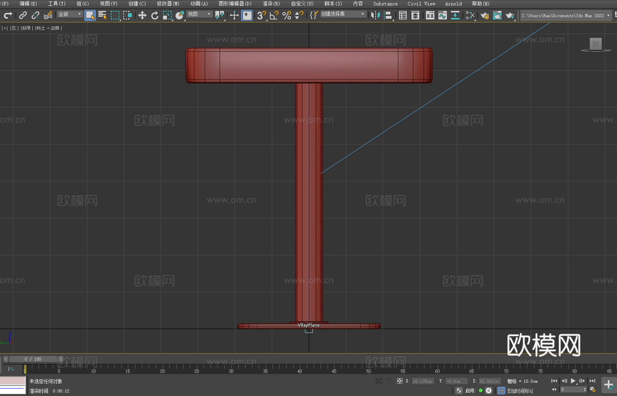The height and width of the screenshot is (396, 617).
Task: Click the Unlink Selection icon
Action: (x=35, y=16)
